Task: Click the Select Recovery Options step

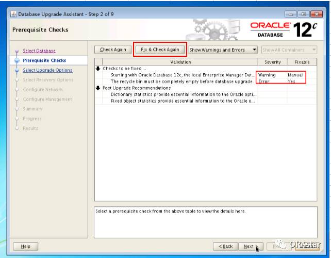Action: click(48, 80)
